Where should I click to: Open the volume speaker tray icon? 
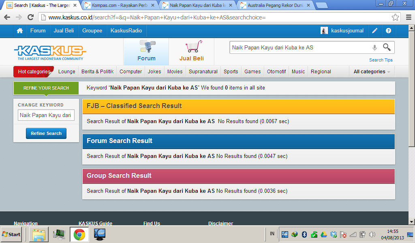(x=372, y=234)
